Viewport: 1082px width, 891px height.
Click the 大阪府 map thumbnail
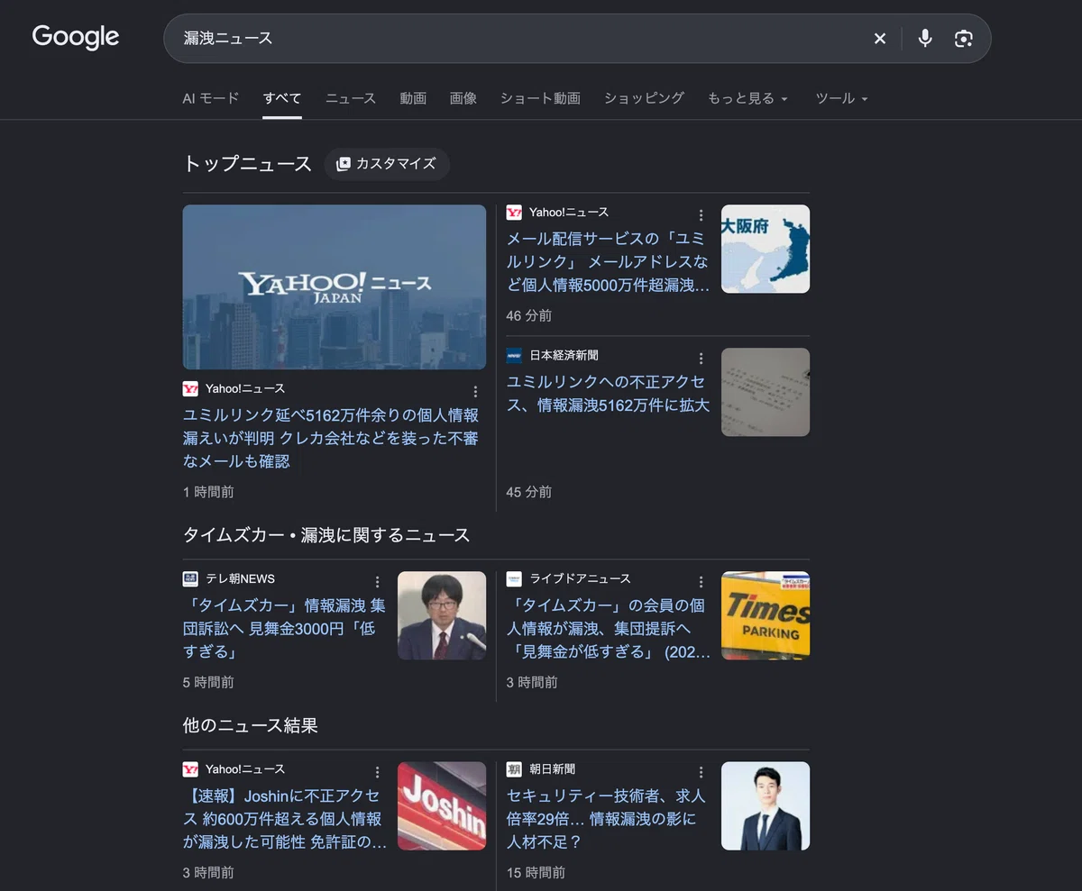[766, 249]
